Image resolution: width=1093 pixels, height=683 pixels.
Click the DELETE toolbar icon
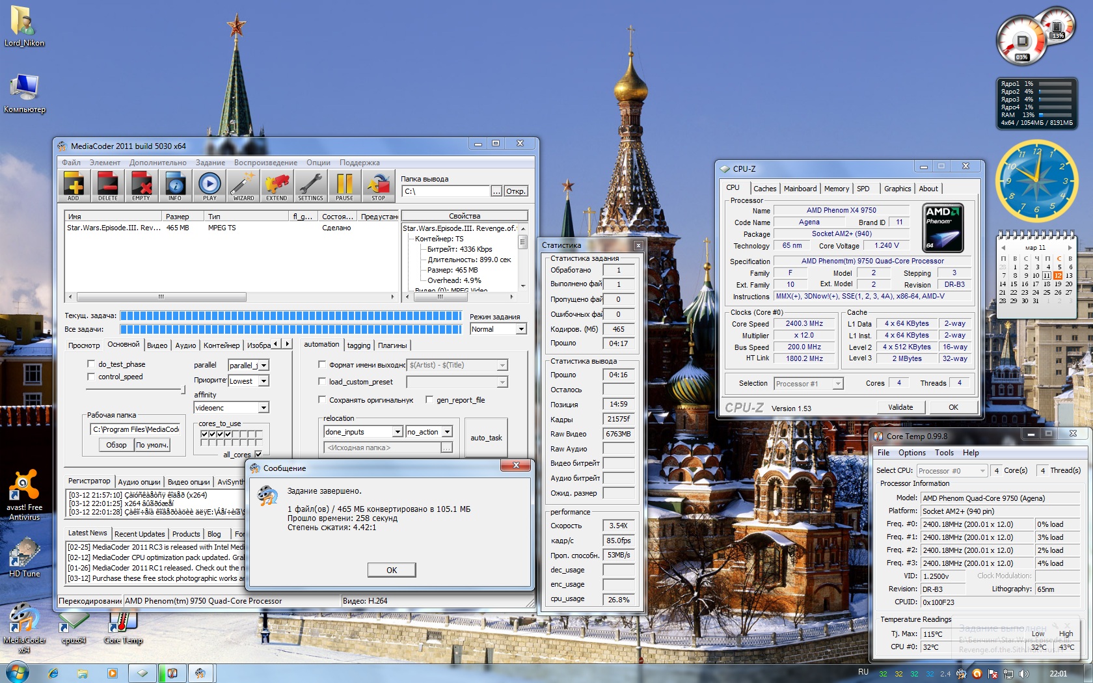(x=108, y=186)
